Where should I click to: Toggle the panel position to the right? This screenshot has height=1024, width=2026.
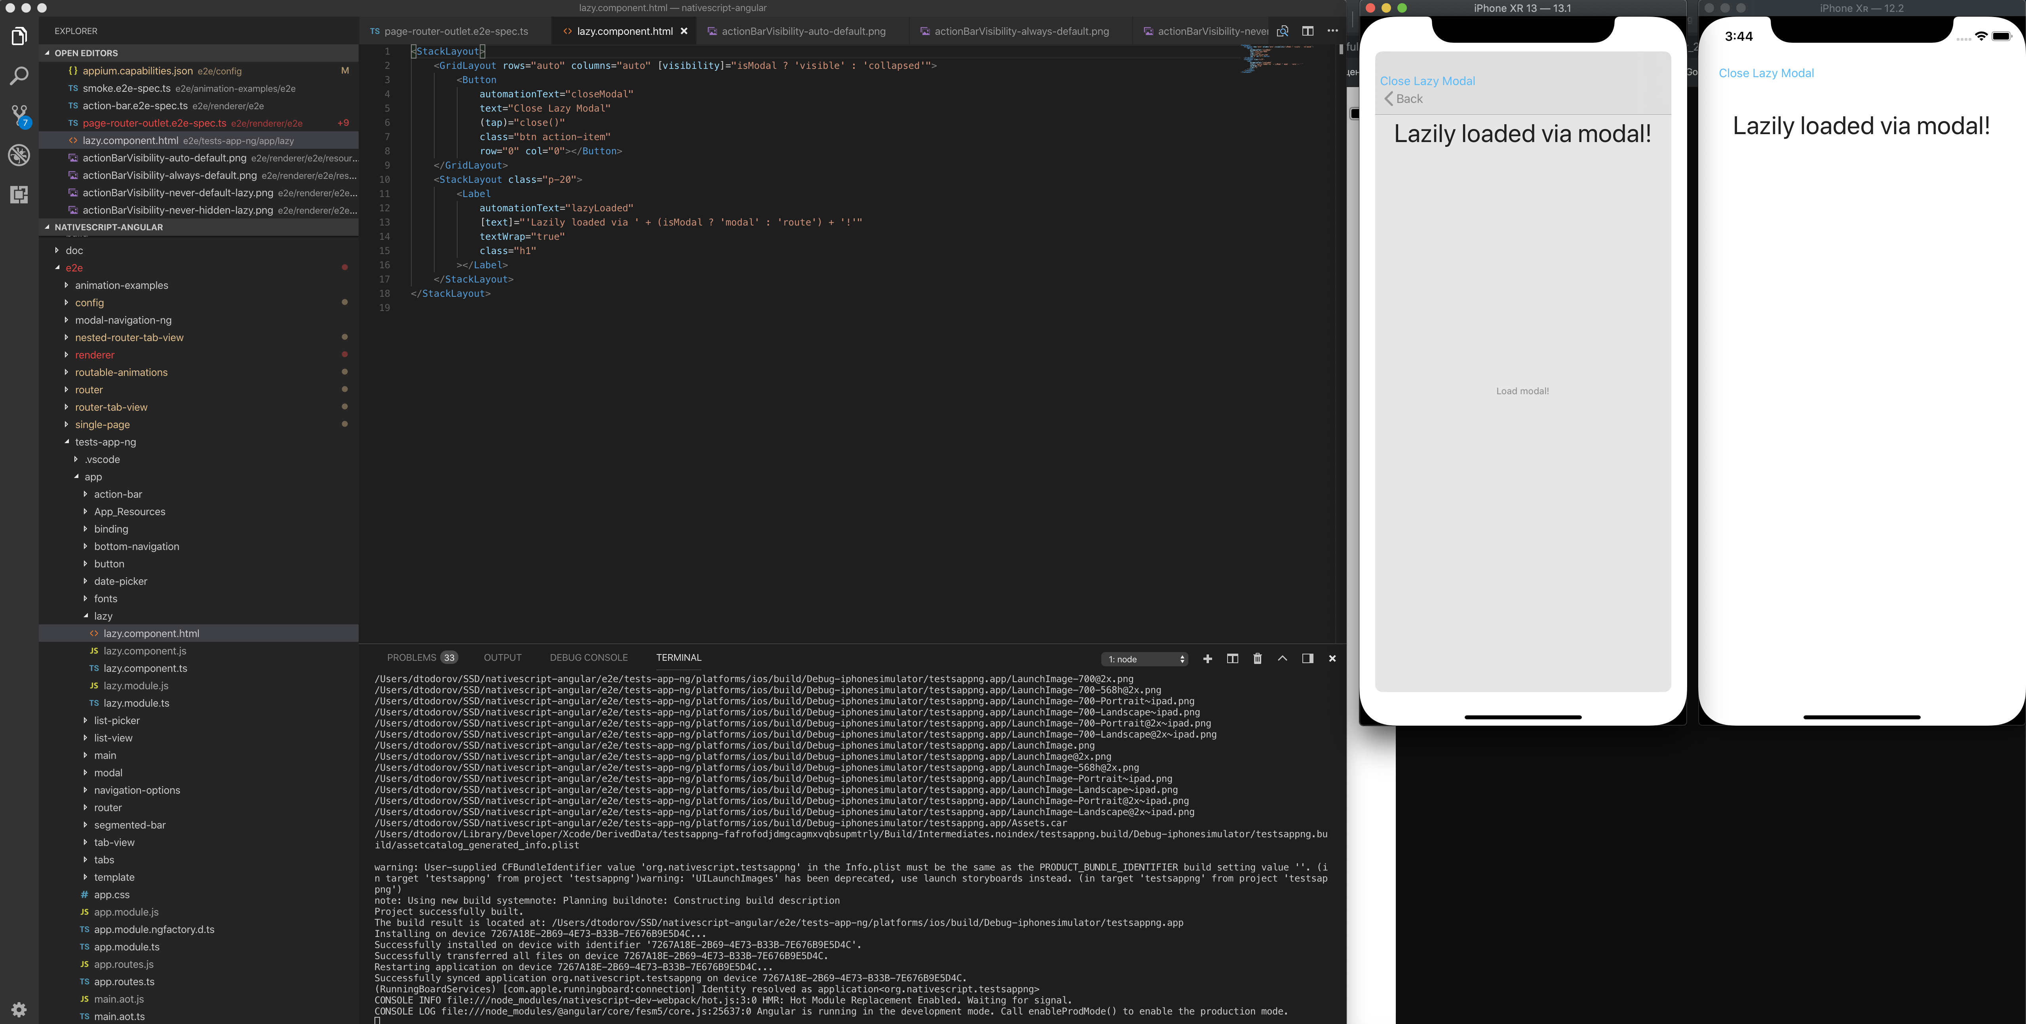click(1307, 658)
